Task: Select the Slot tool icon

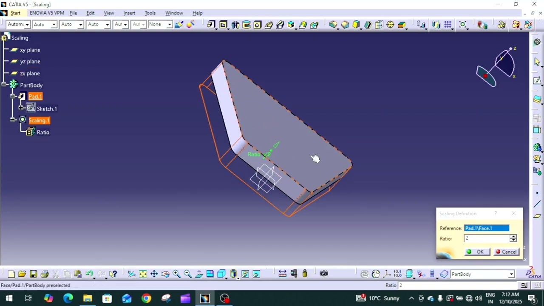Action: pyautogui.click(x=280, y=25)
